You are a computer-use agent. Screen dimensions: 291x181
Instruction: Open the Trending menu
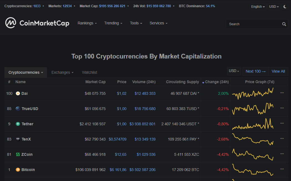pos(113,23)
